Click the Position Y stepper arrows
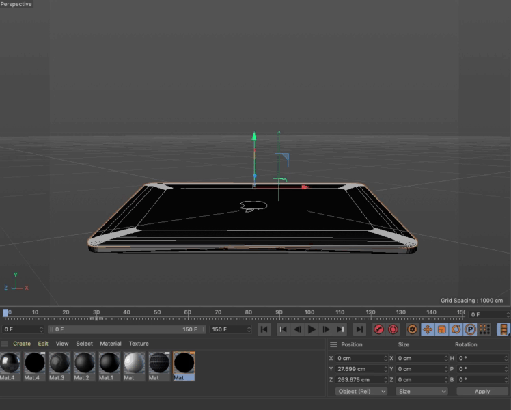 [385, 369]
